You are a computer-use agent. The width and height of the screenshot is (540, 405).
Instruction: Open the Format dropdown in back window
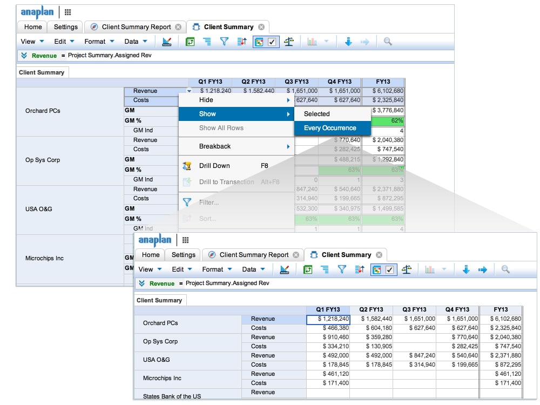[99, 42]
